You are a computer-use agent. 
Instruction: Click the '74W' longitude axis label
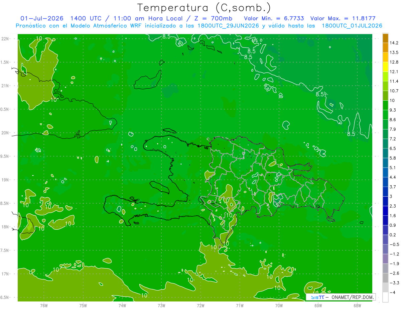pos(122,306)
